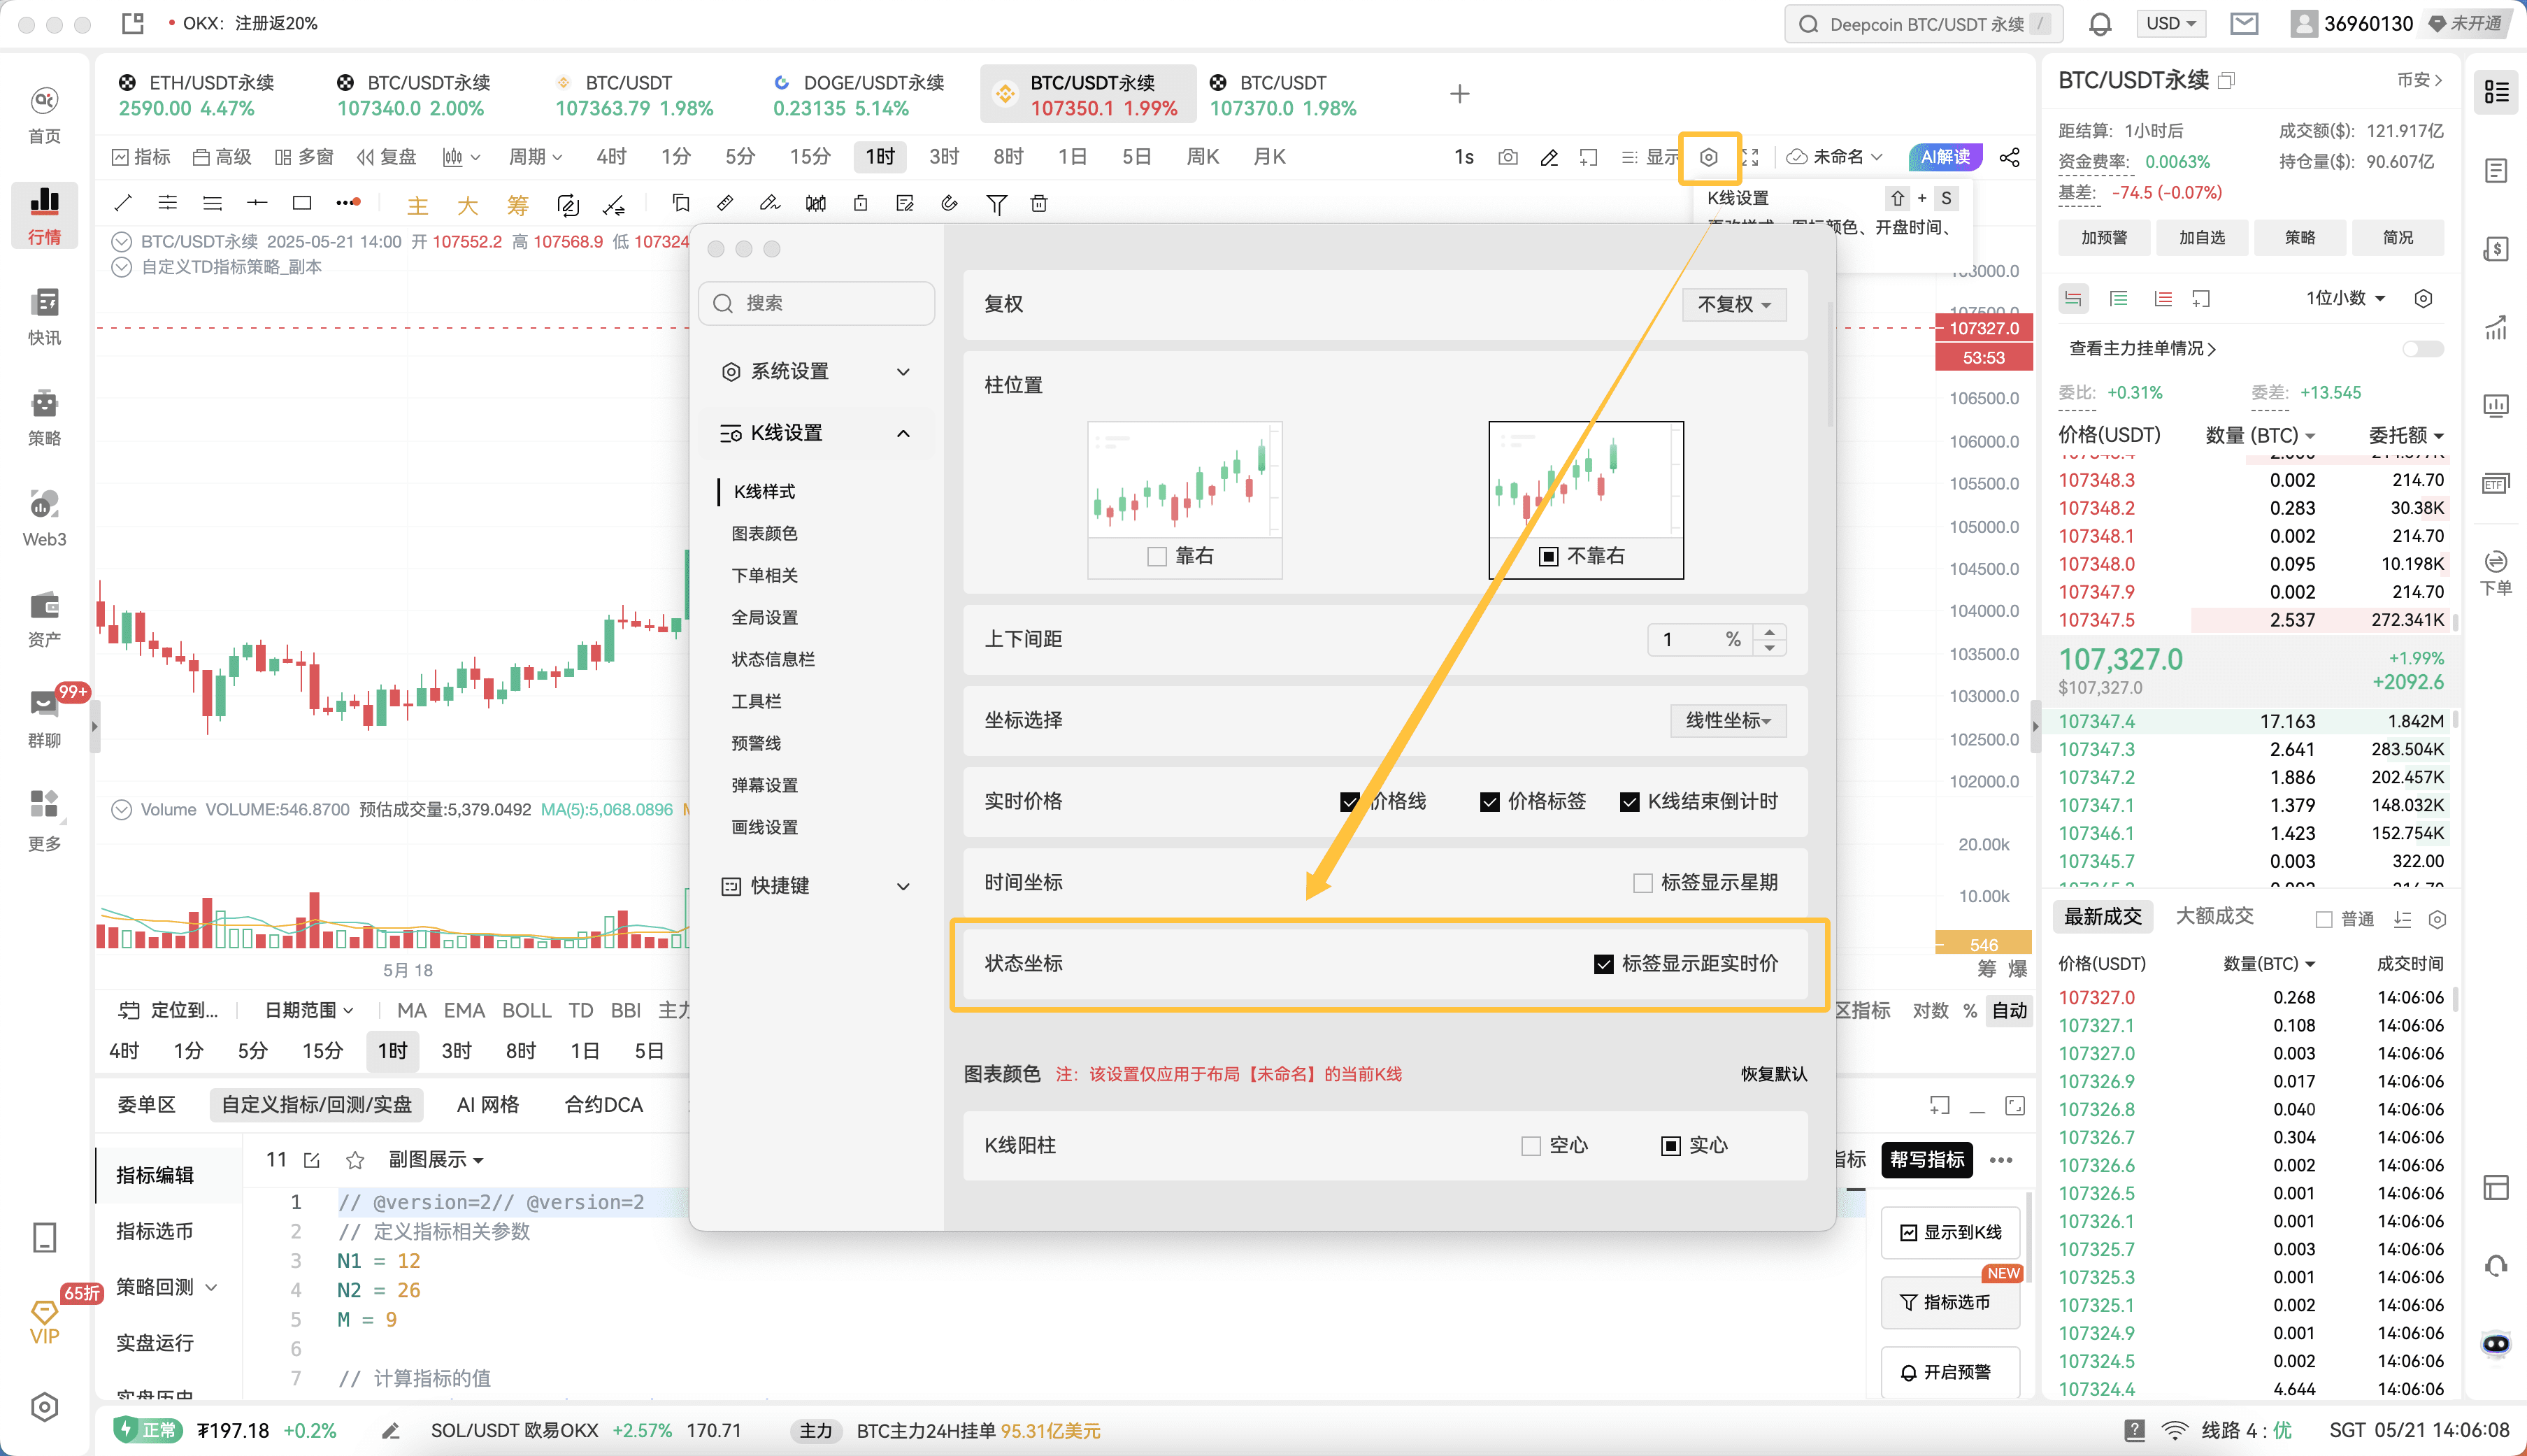Click the 恢复默认 link
The image size is (2527, 1456).
tap(1773, 1074)
